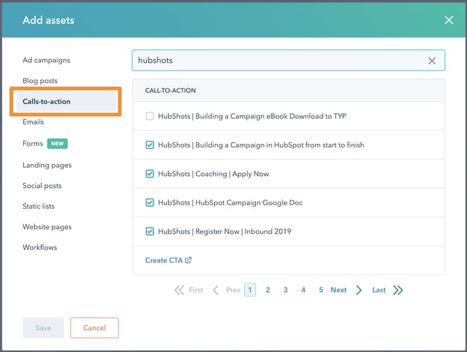The width and height of the screenshot is (467, 352).
Task: Clear the hubshots search text
Action: point(432,61)
